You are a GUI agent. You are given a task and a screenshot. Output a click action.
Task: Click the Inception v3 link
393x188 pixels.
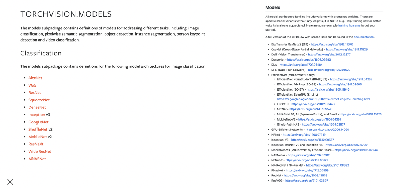coord(37,115)
